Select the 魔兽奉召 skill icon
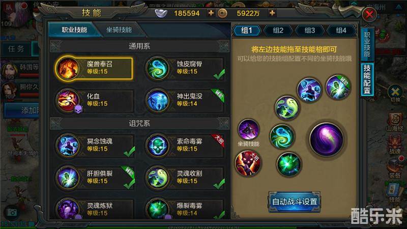The height and width of the screenshot is (229, 407). tap(68, 68)
